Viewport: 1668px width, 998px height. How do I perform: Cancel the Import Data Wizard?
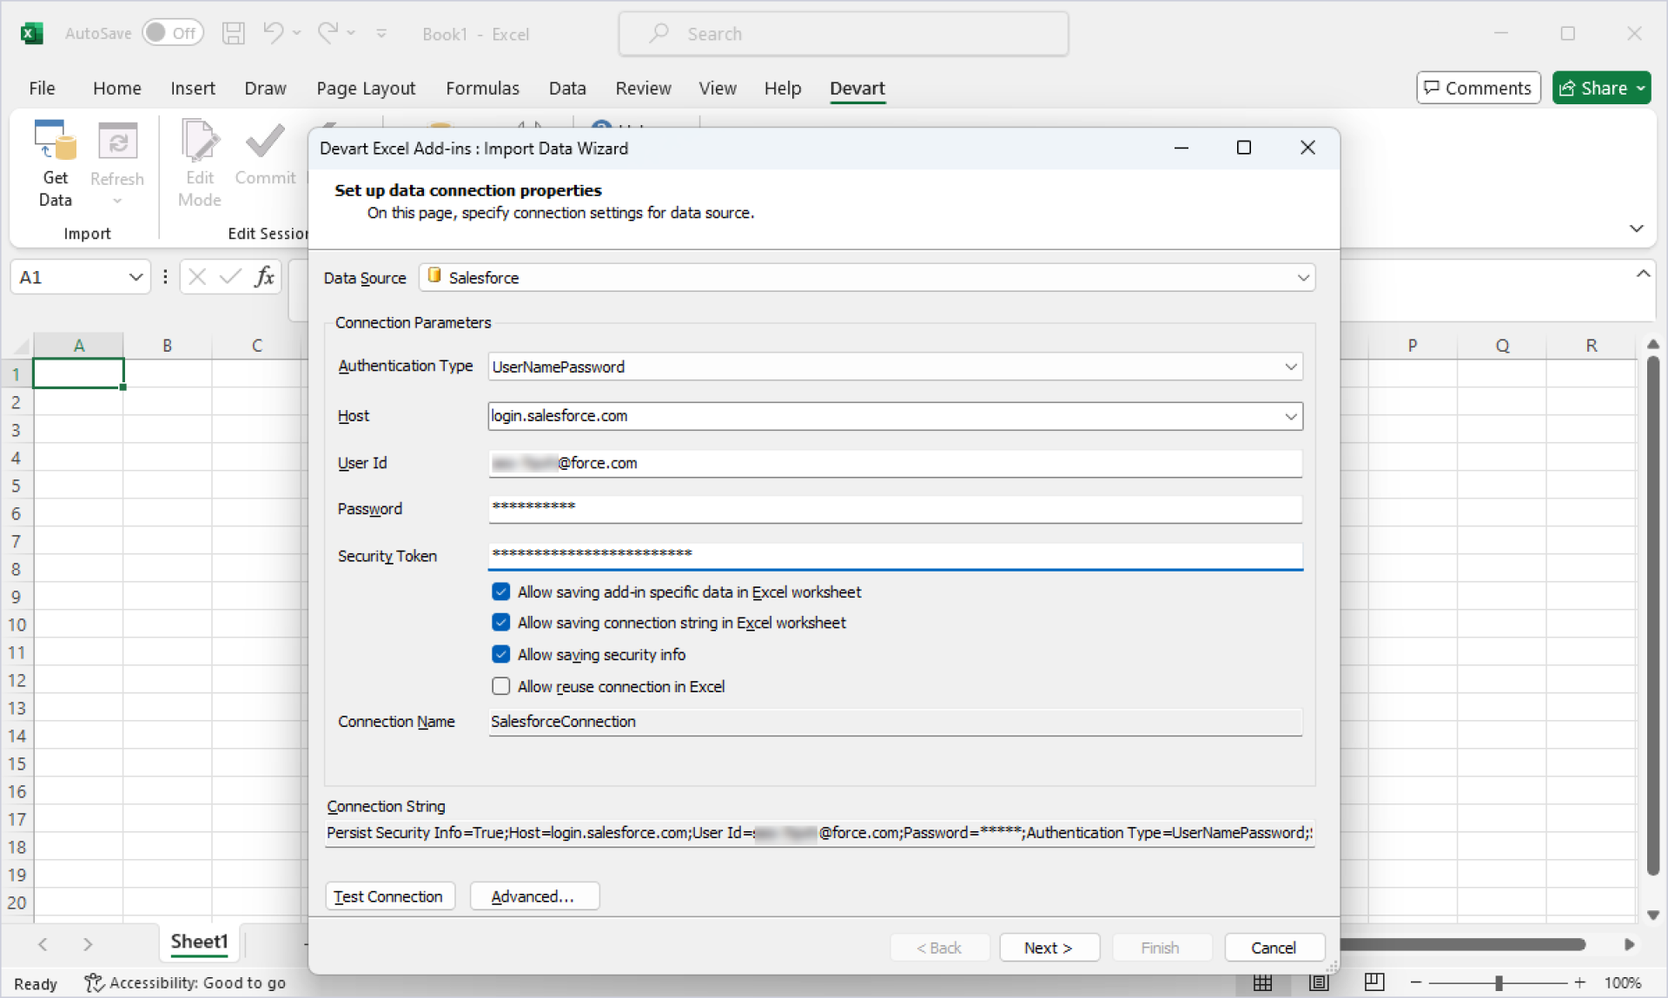coord(1274,948)
